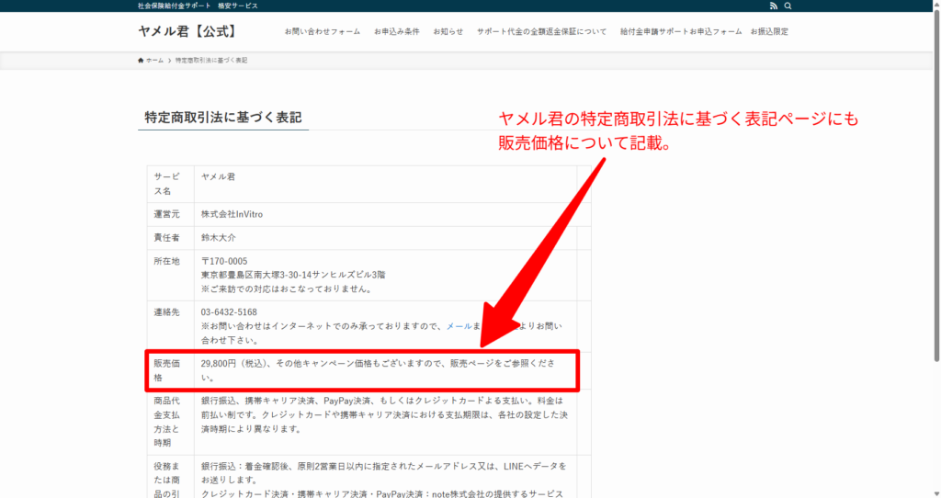Click the メール link in contact row

click(x=459, y=326)
